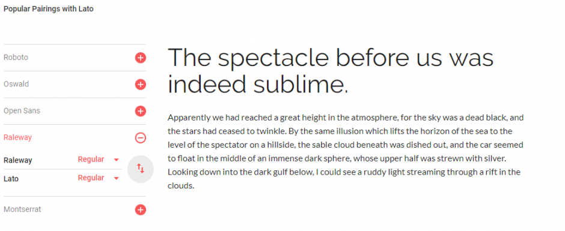Swap Raleway and Lato using arrows icon
This screenshot has width=565, height=231.
coord(141,169)
